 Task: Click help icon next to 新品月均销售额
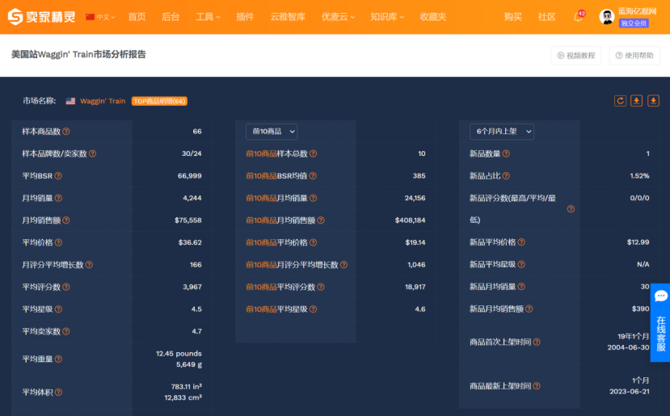tap(529, 309)
